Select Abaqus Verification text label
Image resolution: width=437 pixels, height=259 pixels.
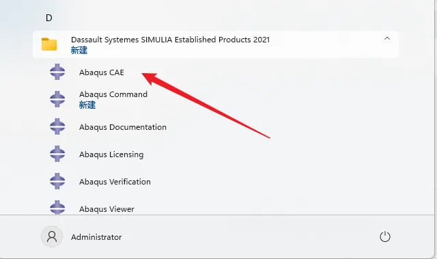[x=115, y=182]
